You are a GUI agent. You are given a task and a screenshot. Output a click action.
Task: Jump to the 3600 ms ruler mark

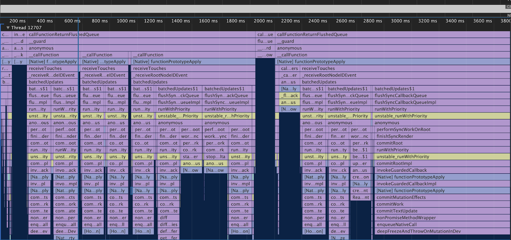click(x=483, y=21)
